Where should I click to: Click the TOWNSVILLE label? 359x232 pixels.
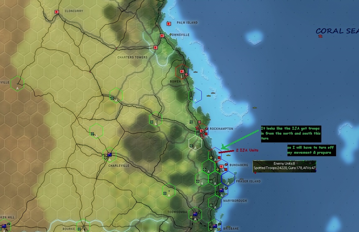(180, 35)
